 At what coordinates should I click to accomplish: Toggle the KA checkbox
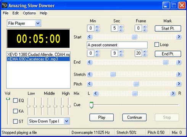tap(15, 111)
